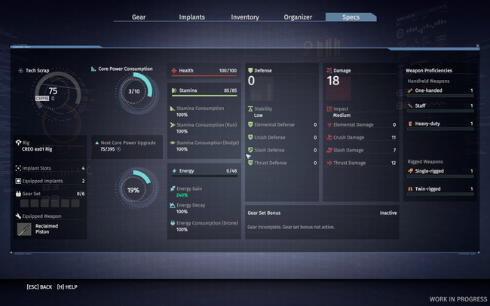Click the Damage icon

[329, 70]
